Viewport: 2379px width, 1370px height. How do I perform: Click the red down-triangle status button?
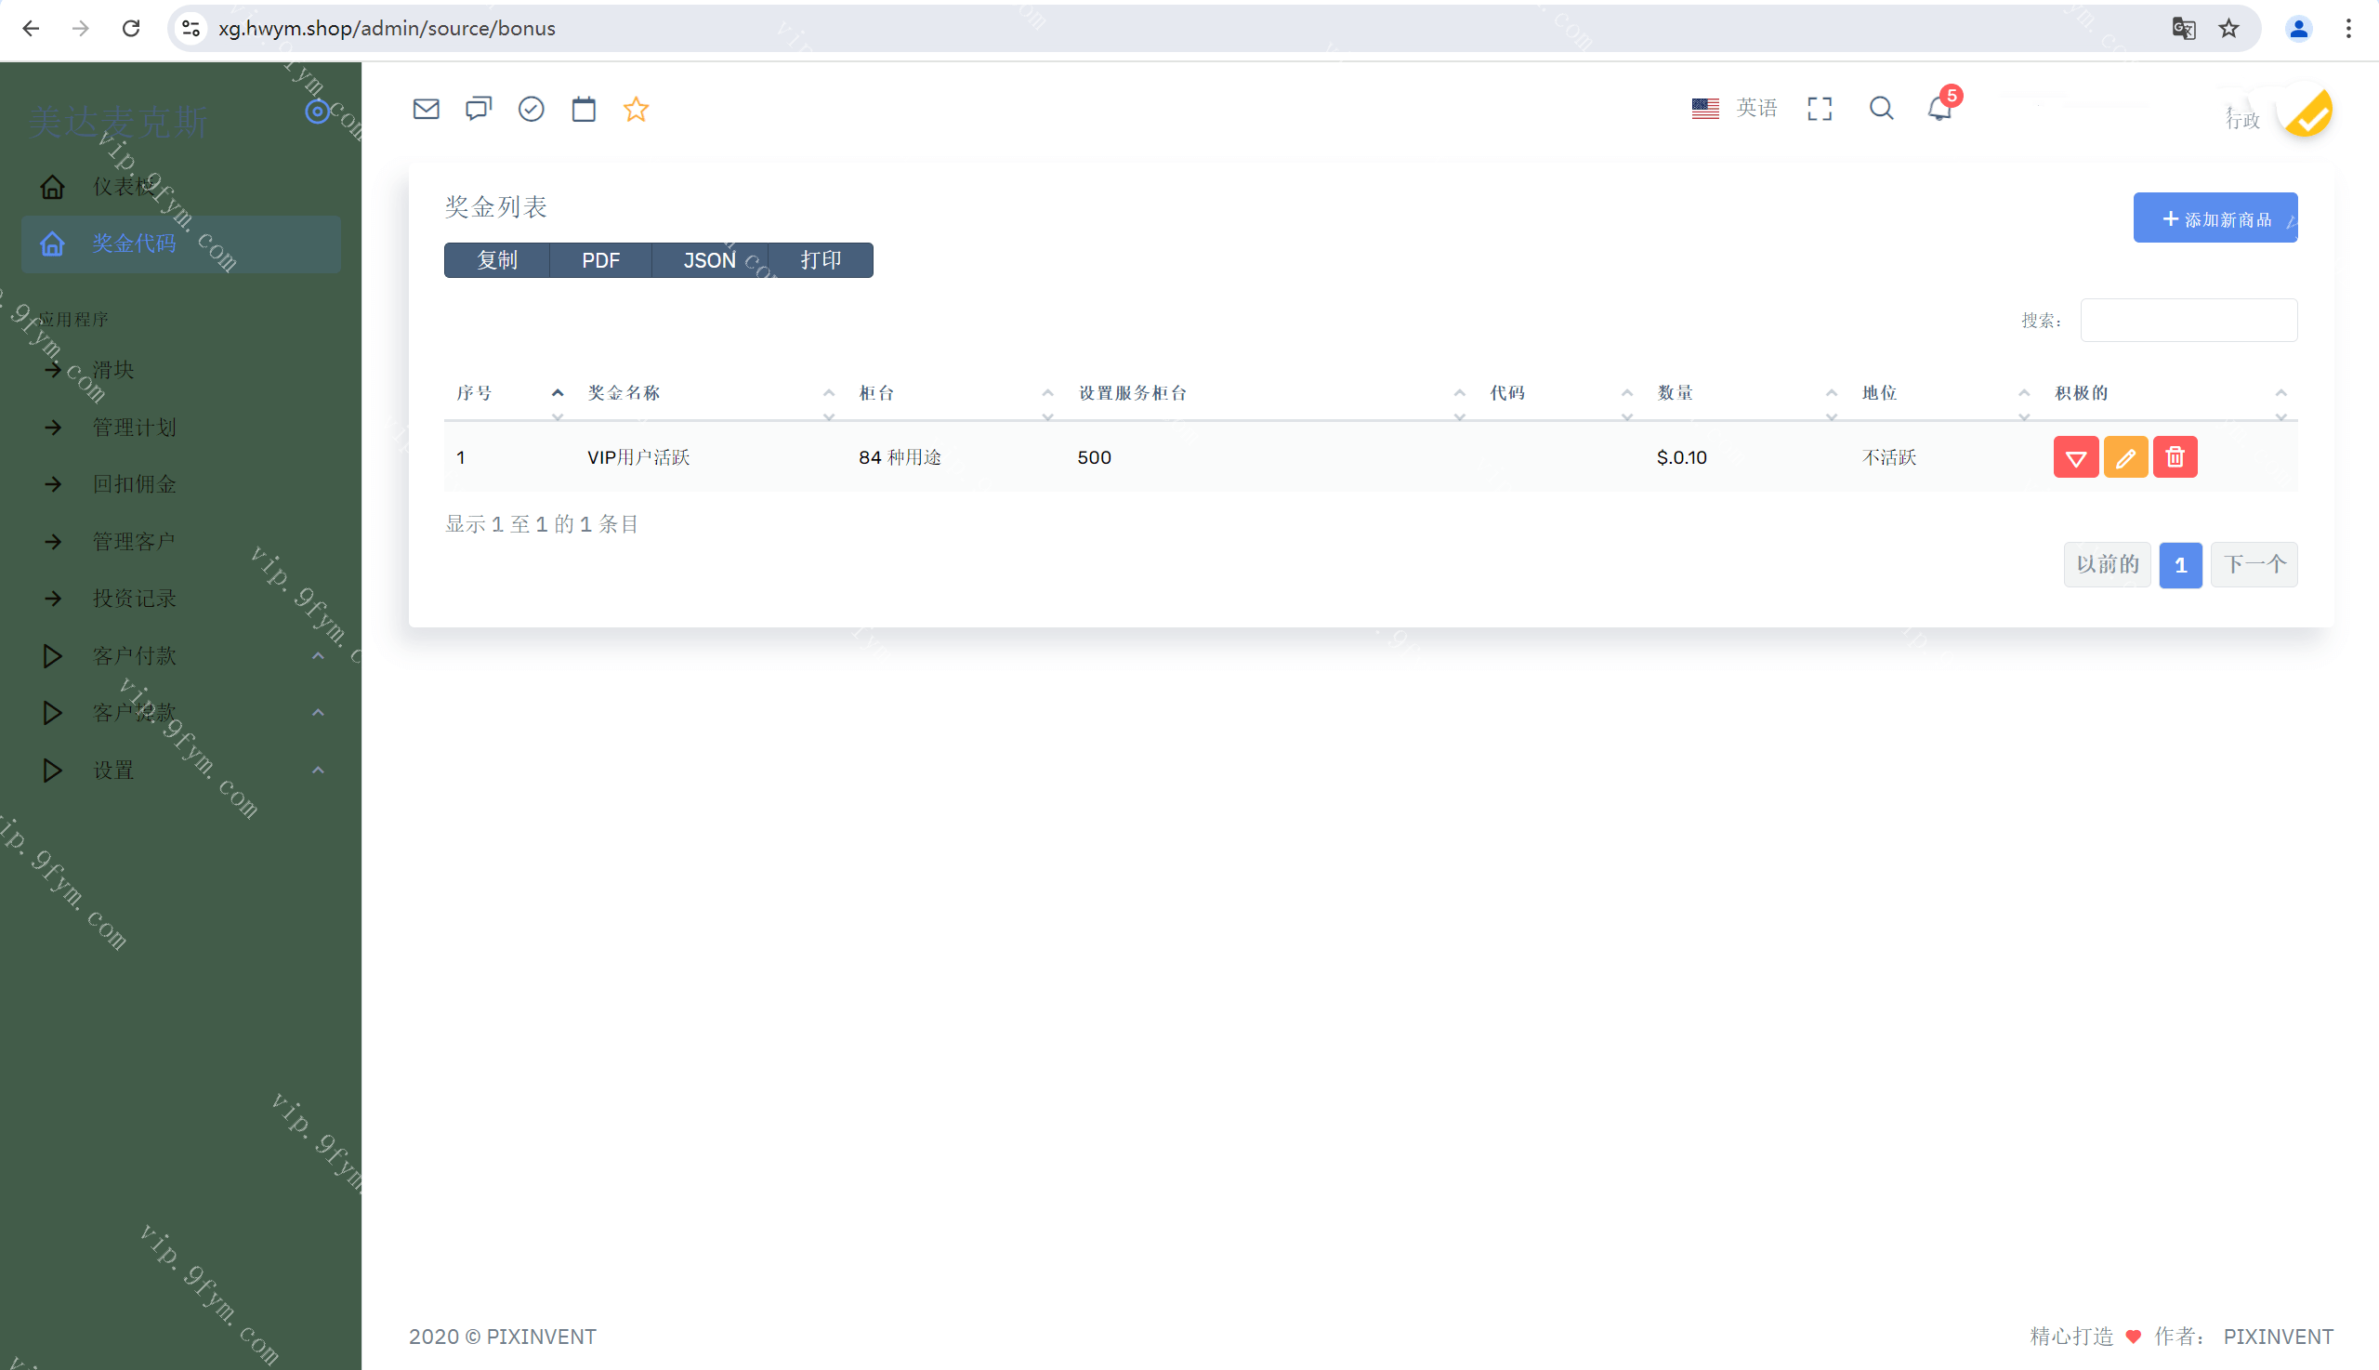coord(2075,458)
